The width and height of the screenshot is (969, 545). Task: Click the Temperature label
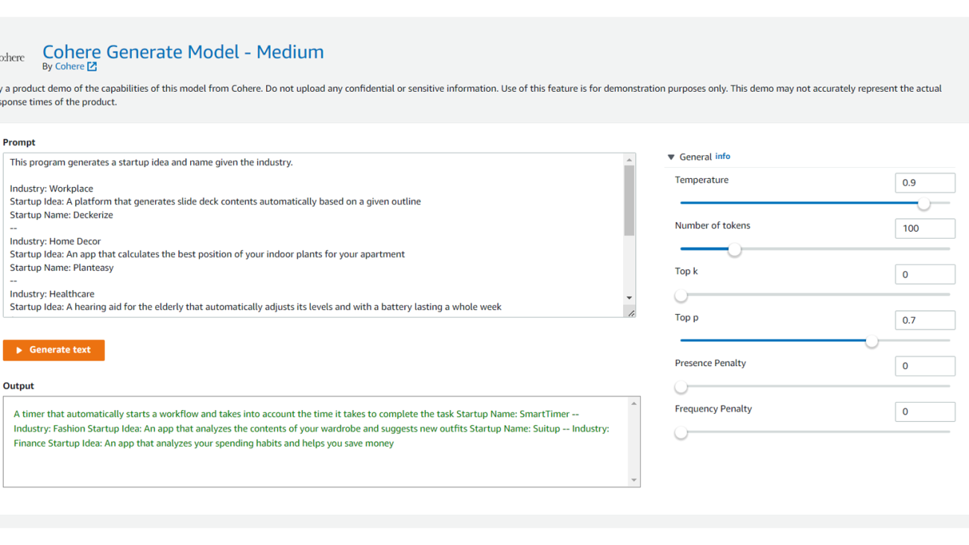(701, 180)
